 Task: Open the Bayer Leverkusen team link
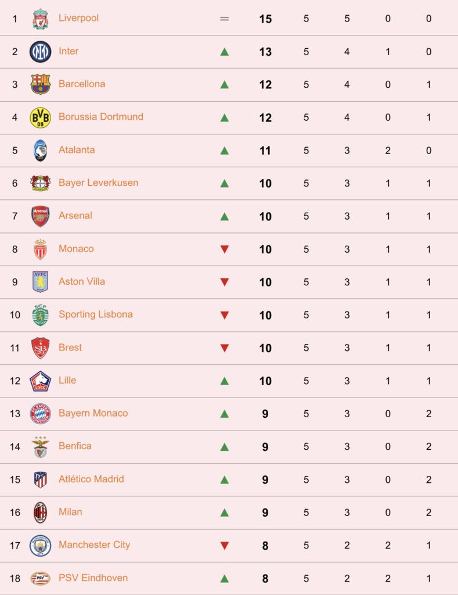click(98, 183)
